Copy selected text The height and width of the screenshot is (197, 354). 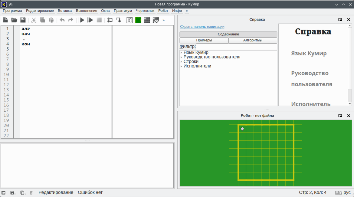[42, 20]
